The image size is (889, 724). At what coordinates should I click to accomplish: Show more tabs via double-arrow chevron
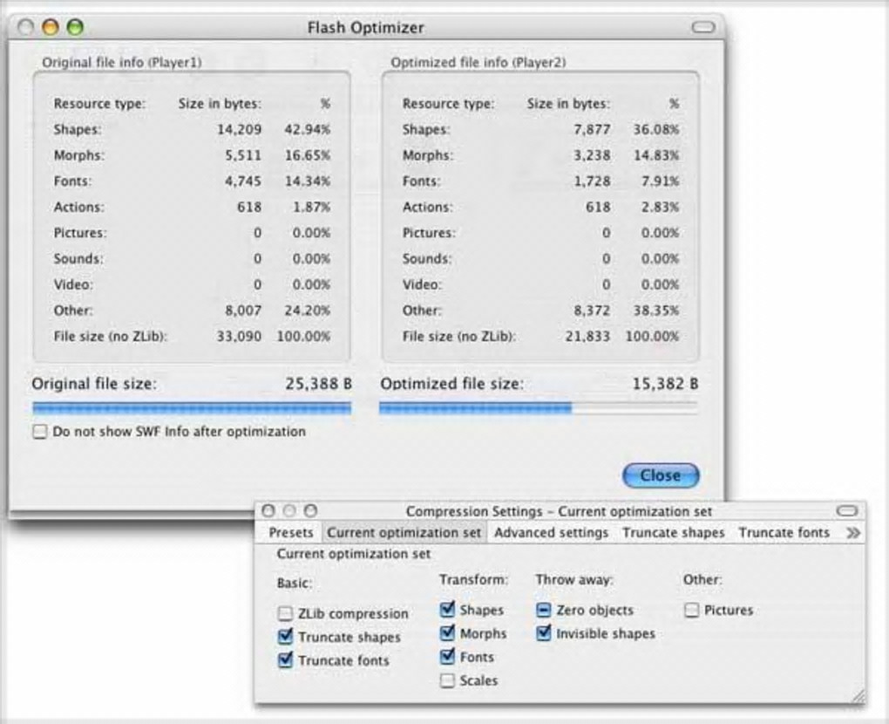(x=852, y=533)
